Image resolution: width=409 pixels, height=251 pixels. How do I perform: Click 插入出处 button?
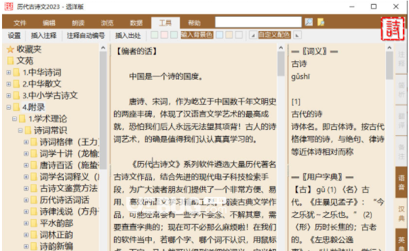pos(128,35)
